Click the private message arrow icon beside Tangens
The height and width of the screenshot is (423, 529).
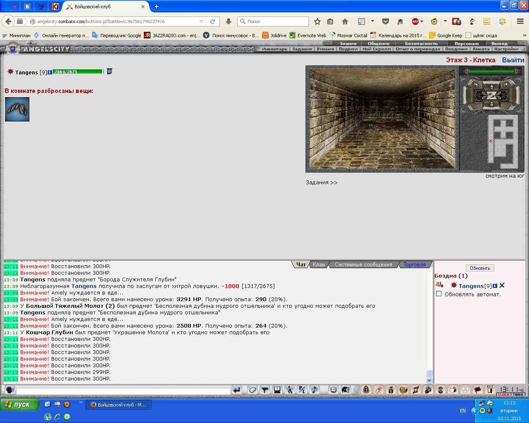click(x=439, y=285)
